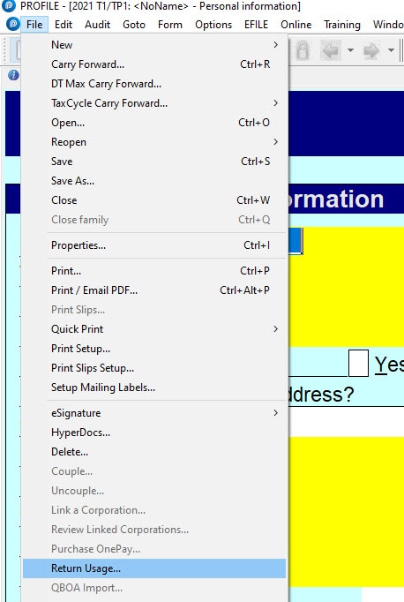
Task: Open the dropdown arrow beside the forward arrow
Action: click(391, 50)
